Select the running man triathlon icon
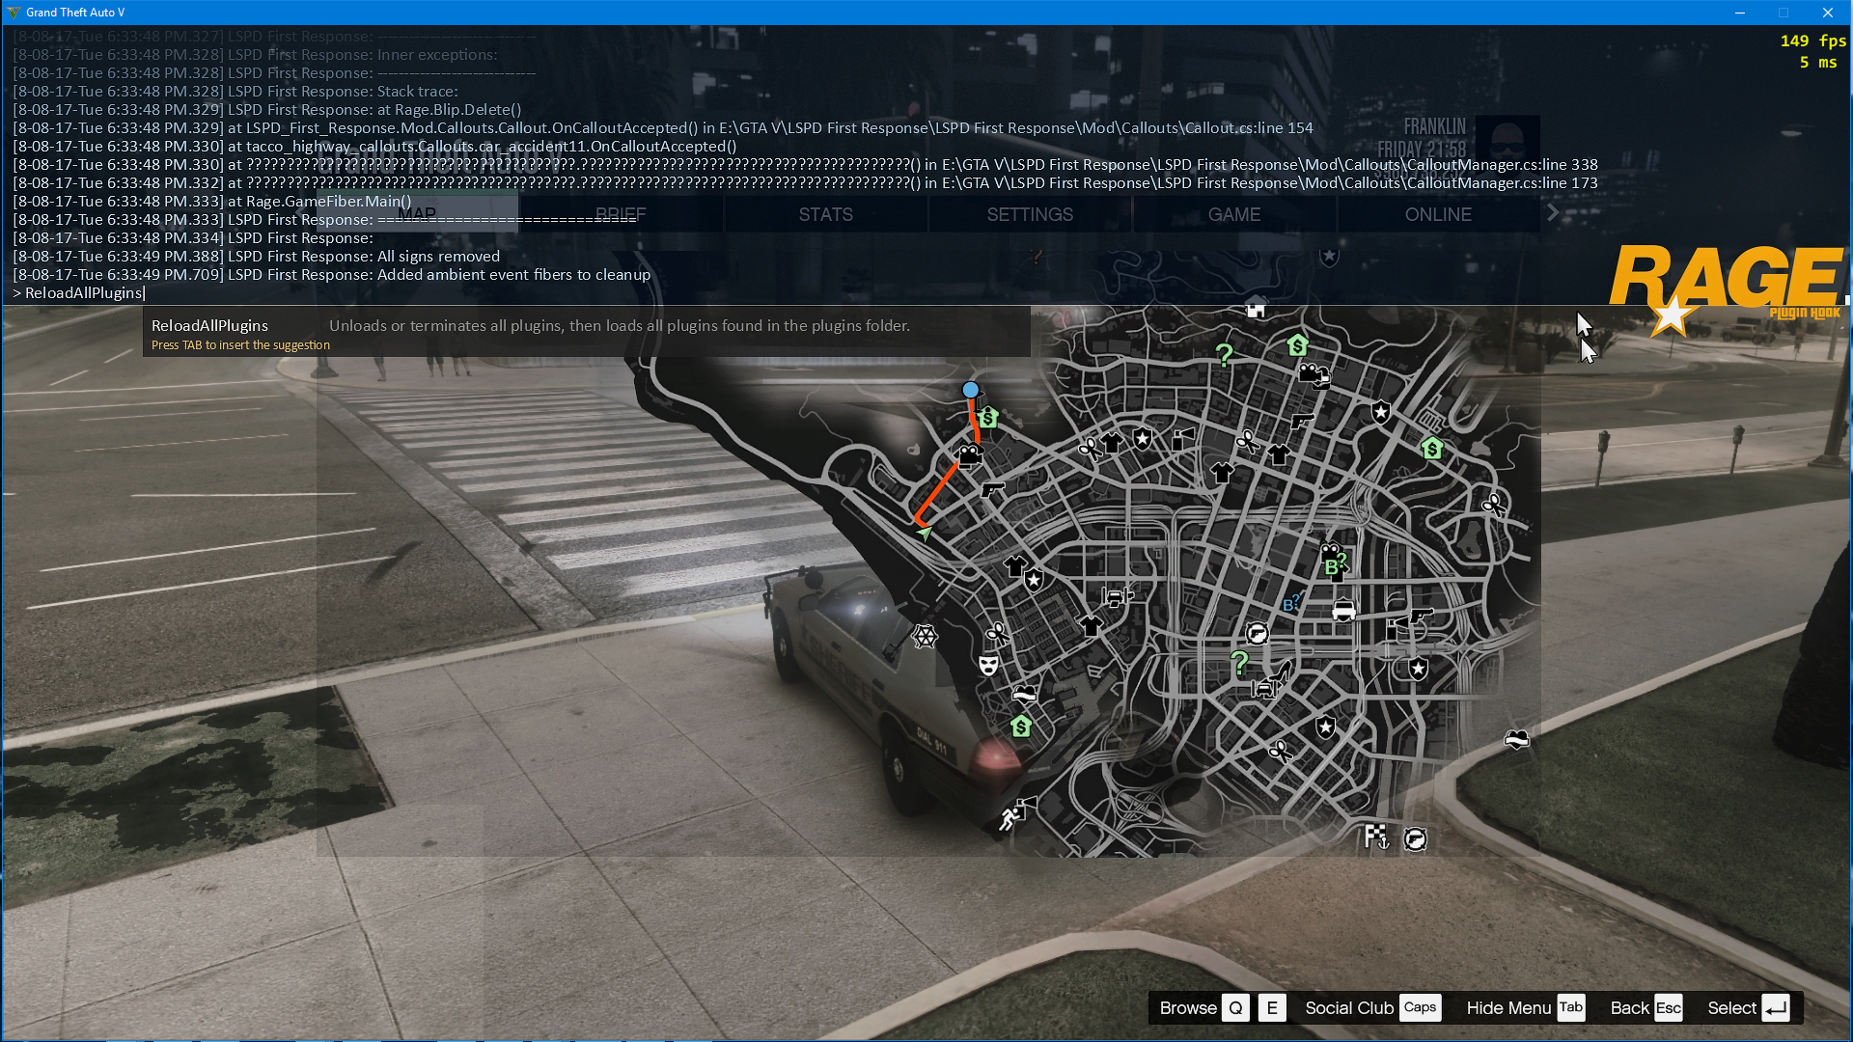Image resolution: width=1853 pixels, height=1042 pixels. (1009, 818)
